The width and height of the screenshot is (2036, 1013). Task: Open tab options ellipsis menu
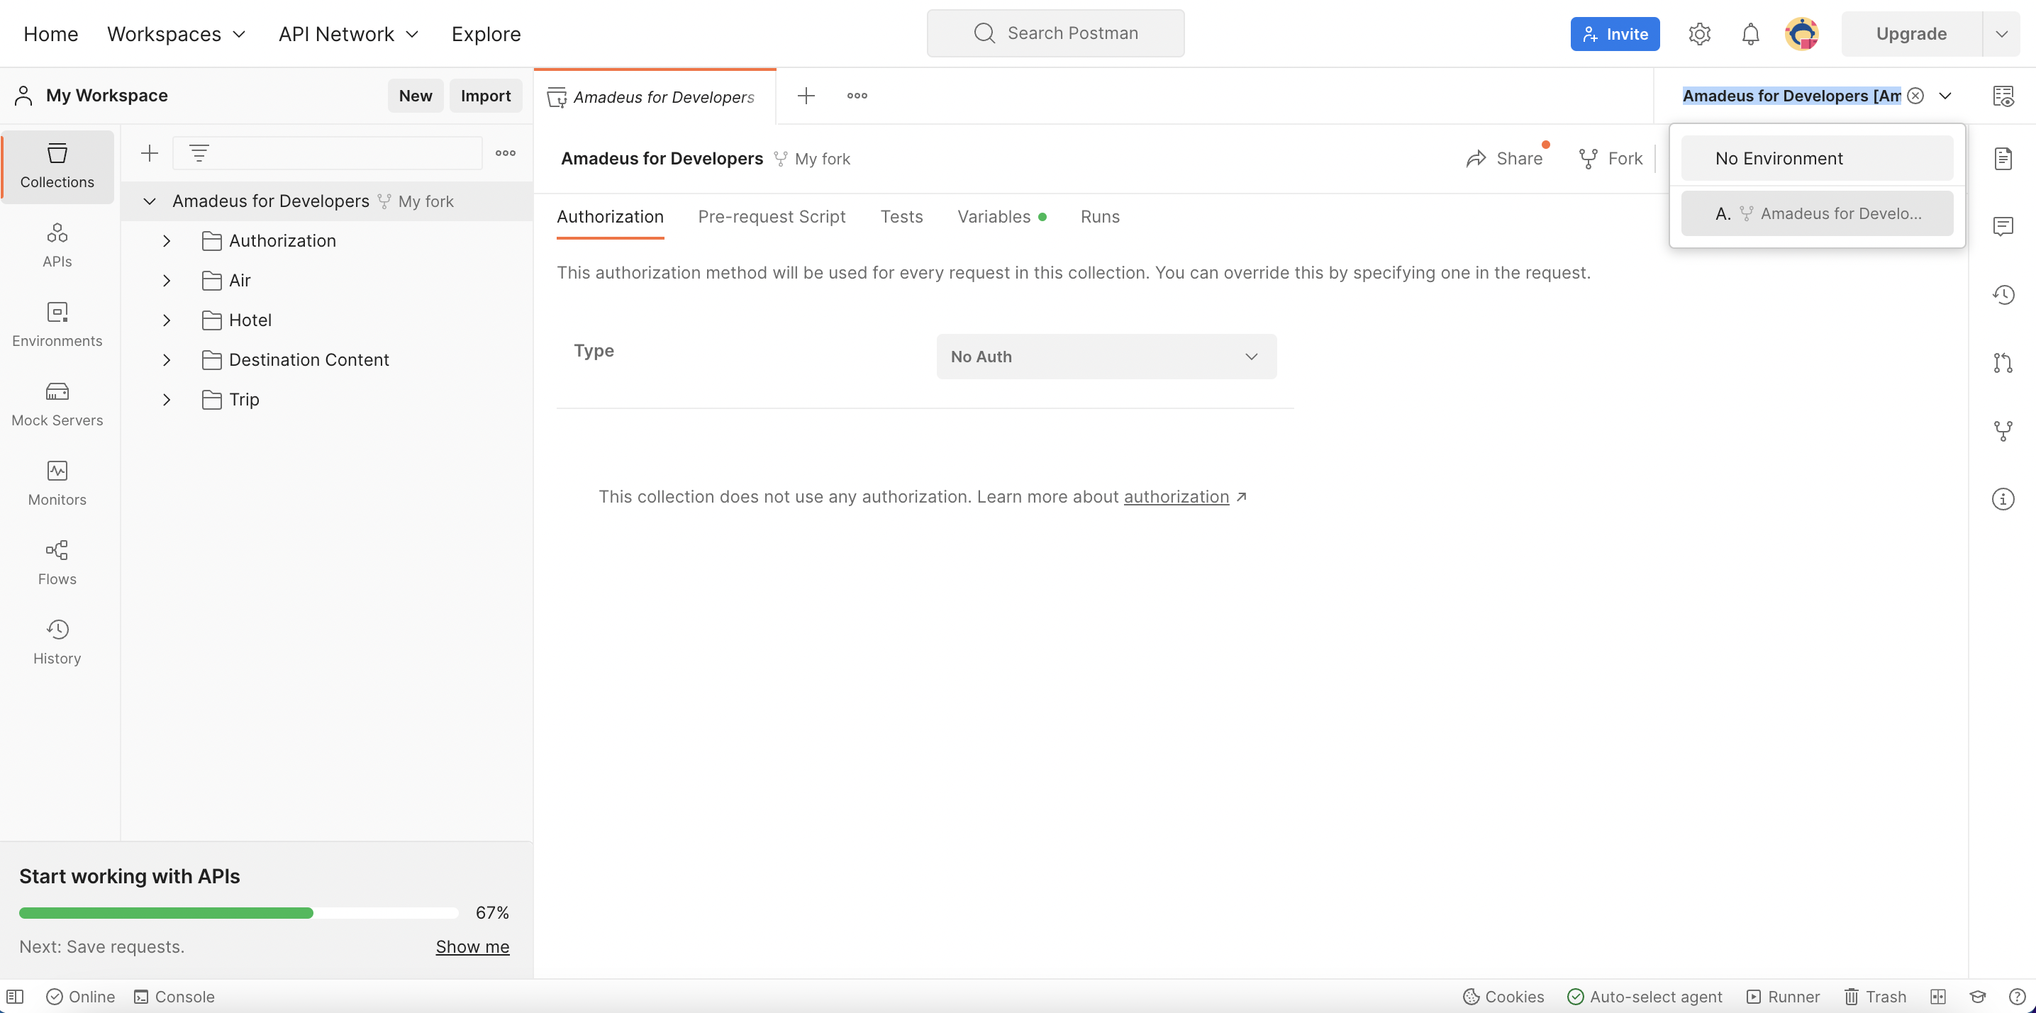tap(857, 96)
